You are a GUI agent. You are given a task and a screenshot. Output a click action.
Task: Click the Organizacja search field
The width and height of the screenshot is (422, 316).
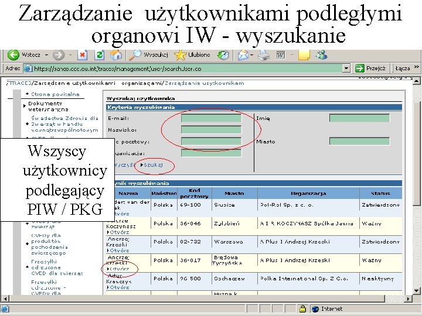point(211,153)
